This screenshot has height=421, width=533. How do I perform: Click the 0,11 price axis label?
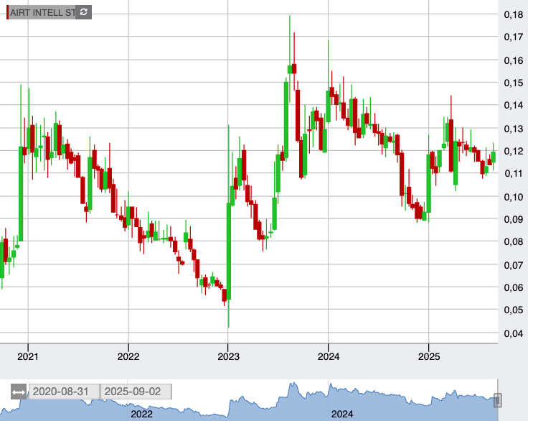pyautogui.click(x=514, y=174)
